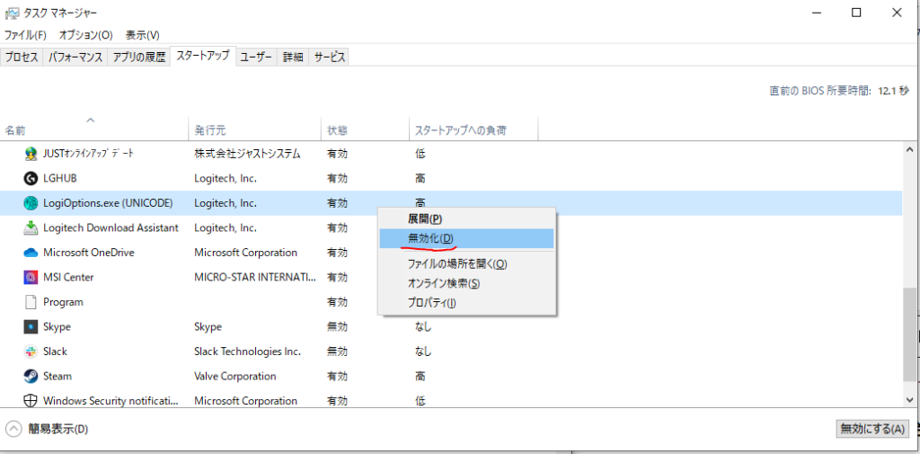Choose 展開(P) in context menu
The image size is (920, 454).
click(466, 218)
